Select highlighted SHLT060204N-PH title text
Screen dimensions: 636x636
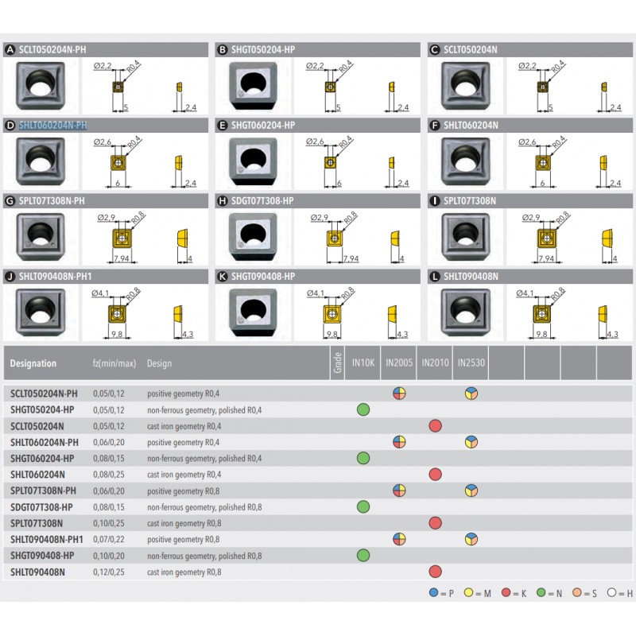(52, 125)
